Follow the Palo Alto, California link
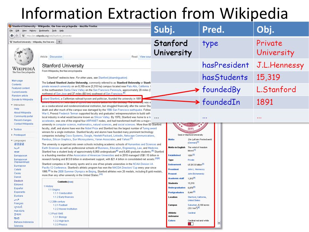 point(138,86)
